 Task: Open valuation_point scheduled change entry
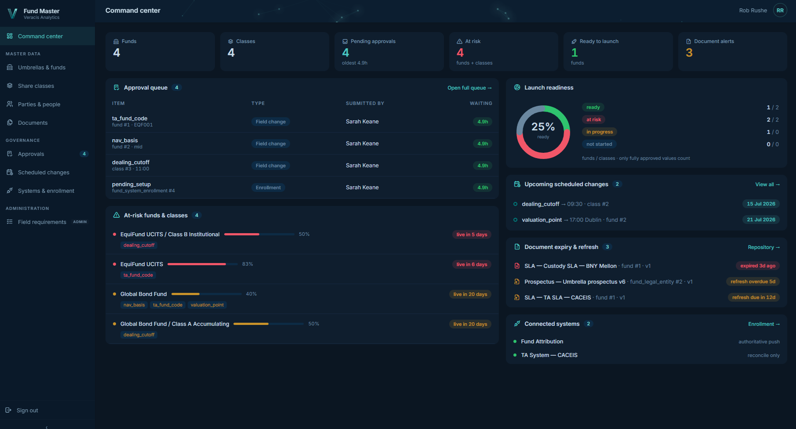tap(646, 220)
